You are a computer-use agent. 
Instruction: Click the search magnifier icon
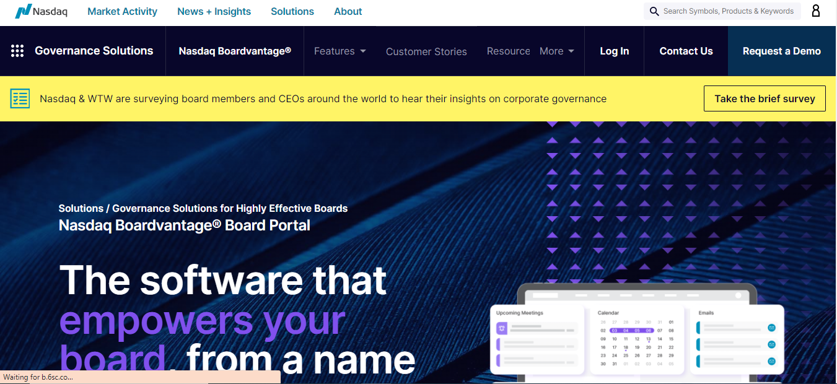[x=654, y=11]
